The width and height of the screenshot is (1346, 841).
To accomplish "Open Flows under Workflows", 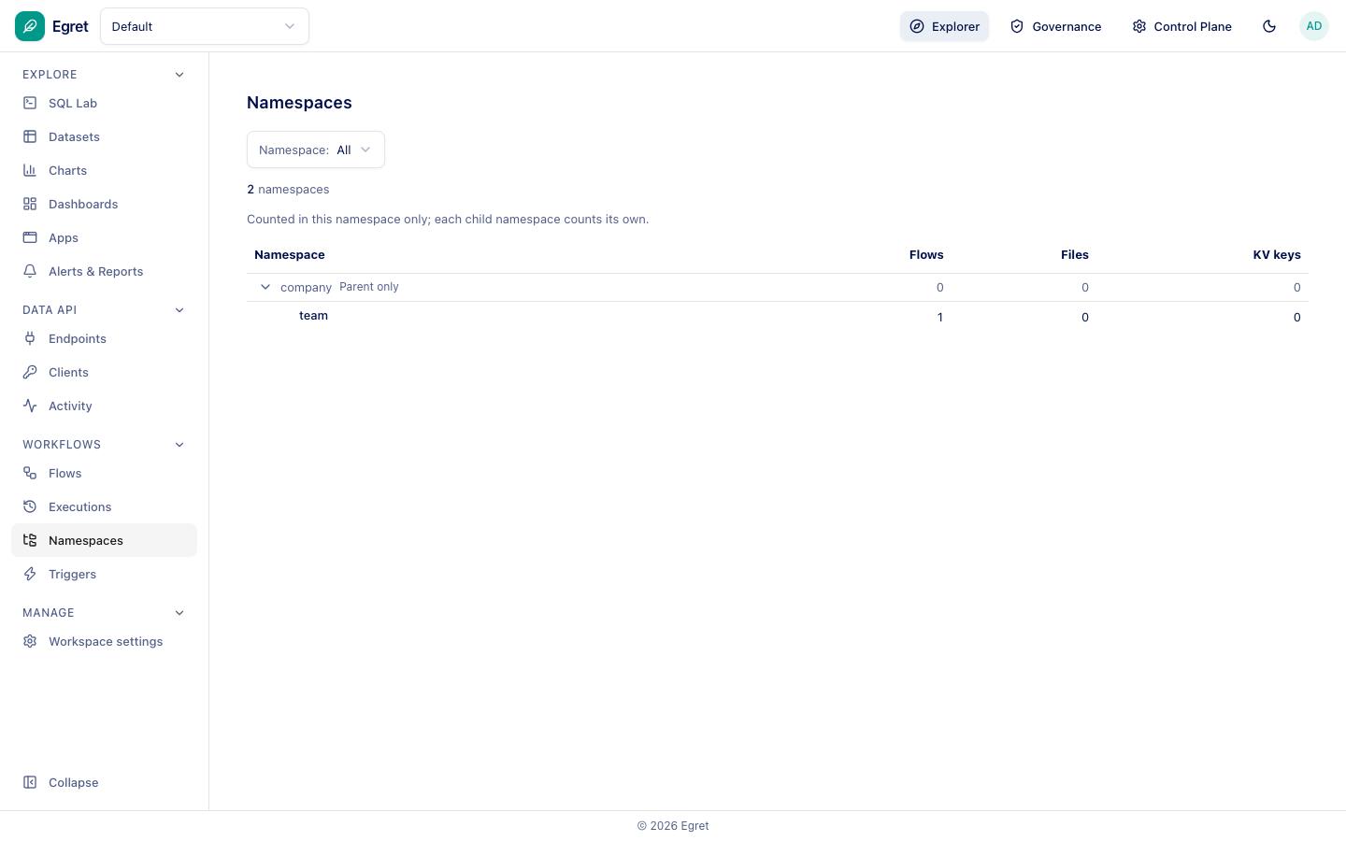I will (104, 473).
